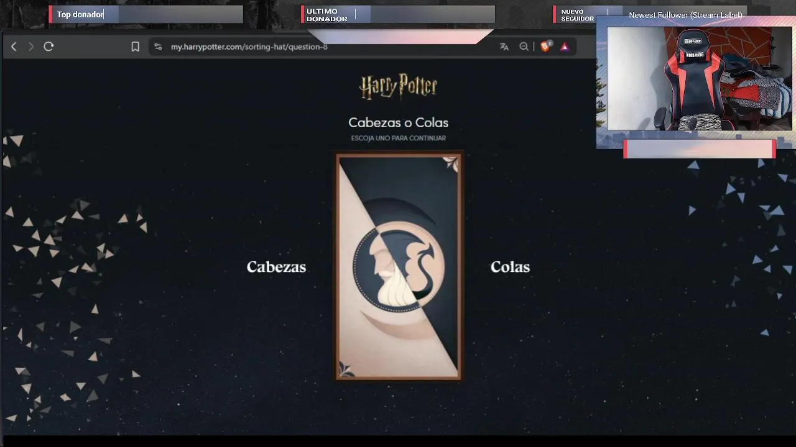Image resolution: width=796 pixels, height=447 pixels.
Task: Go back to the previous page
Action: pos(14,47)
